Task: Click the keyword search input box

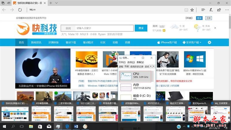Action: tap(104, 28)
